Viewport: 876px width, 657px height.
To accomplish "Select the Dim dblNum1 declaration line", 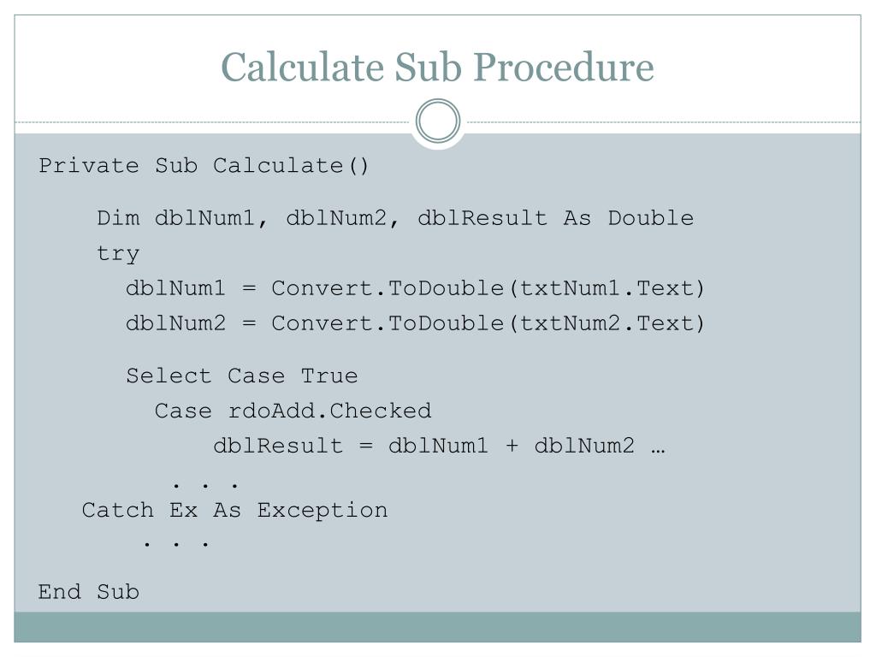I will pos(395,218).
